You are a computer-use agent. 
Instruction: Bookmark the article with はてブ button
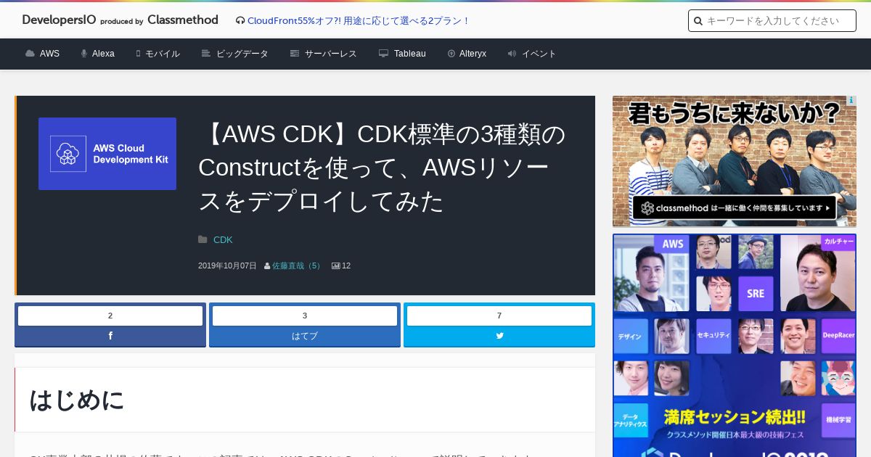coord(305,336)
